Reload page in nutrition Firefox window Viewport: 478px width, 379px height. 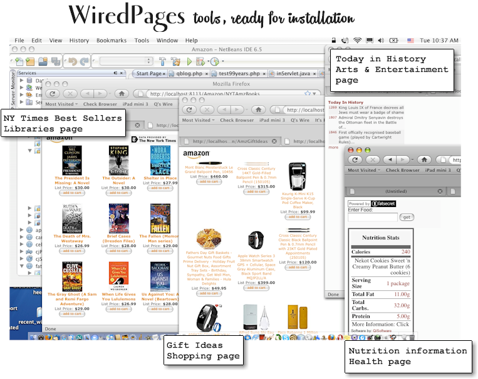pyautogui.click(x=355, y=160)
